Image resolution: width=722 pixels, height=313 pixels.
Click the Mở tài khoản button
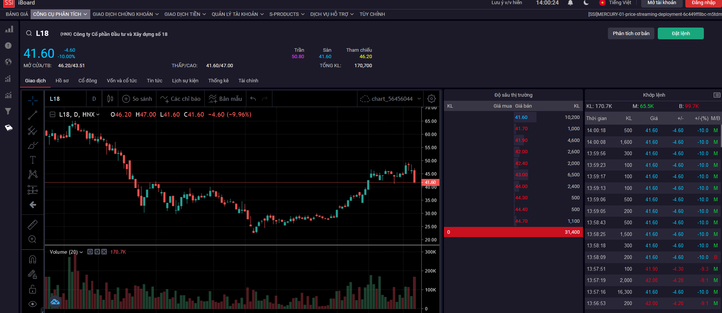pos(662,3)
